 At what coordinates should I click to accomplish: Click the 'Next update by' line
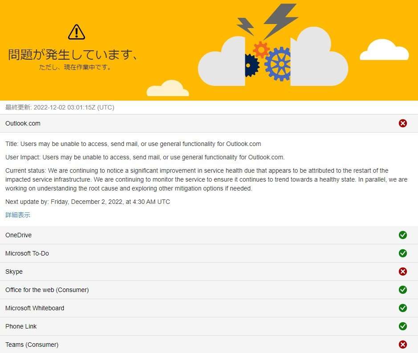pos(87,202)
